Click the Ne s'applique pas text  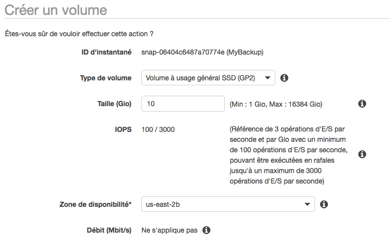pyautogui.click(x=169, y=230)
